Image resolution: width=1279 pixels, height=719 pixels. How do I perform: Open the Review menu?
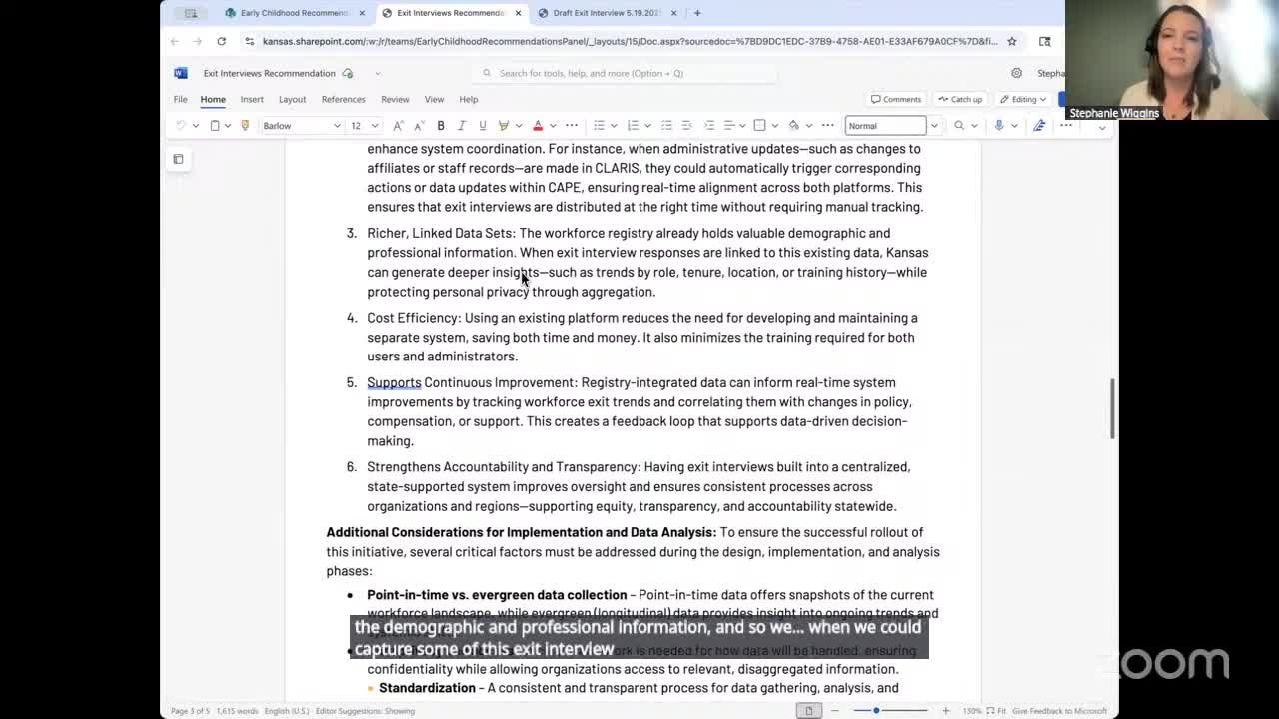pos(395,99)
